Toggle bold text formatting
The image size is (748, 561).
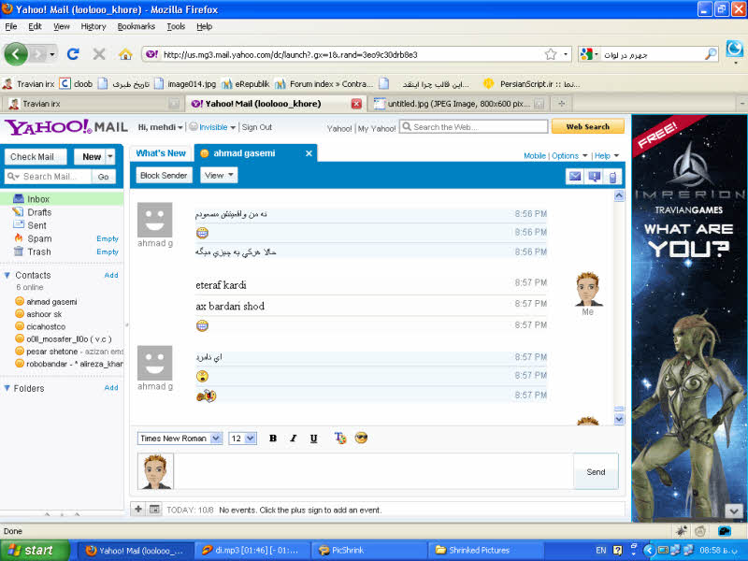[x=273, y=438]
